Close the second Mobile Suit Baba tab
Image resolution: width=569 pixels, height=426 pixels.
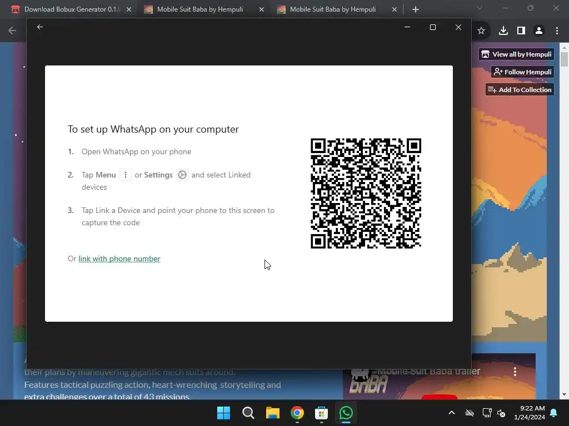[x=262, y=10]
